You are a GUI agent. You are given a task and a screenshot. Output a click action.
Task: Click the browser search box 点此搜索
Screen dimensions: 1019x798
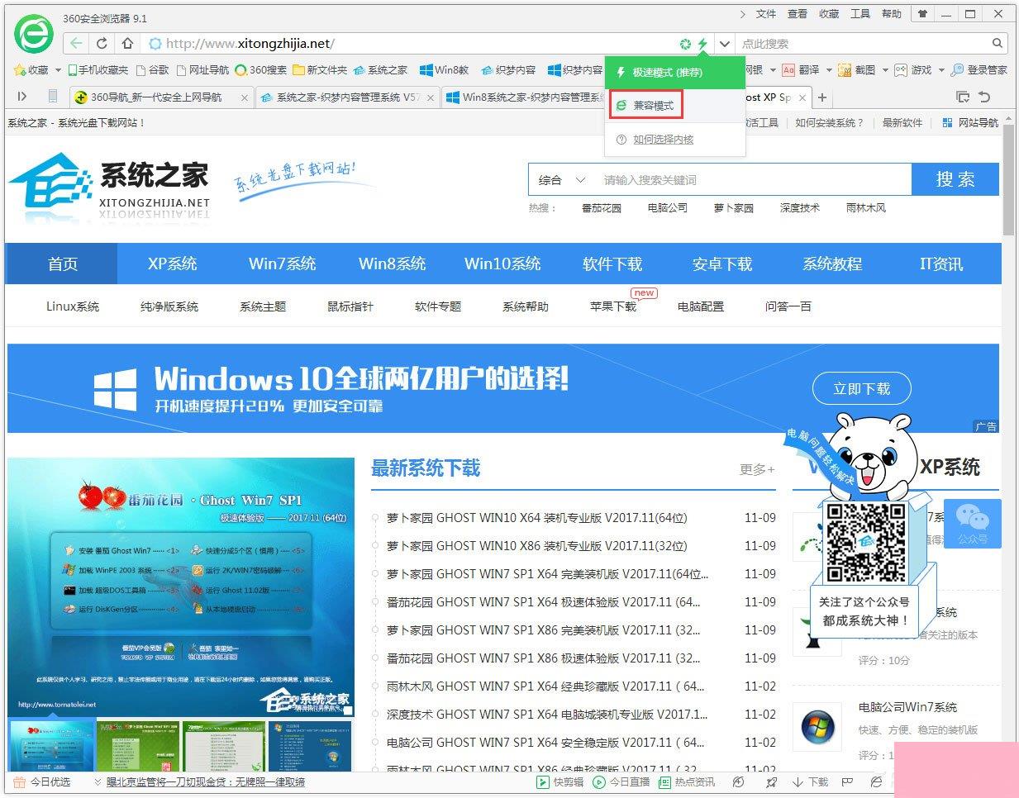pyautogui.click(x=861, y=44)
